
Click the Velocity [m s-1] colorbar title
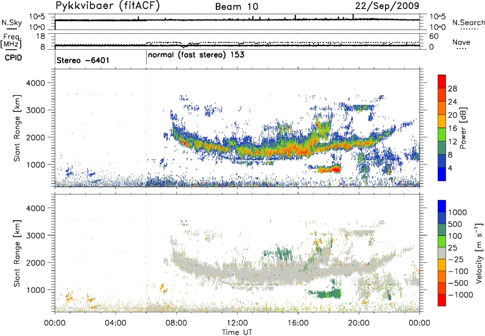[479, 253]
